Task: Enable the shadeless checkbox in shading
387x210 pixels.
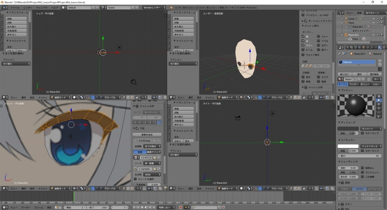Action: pos(362,168)
